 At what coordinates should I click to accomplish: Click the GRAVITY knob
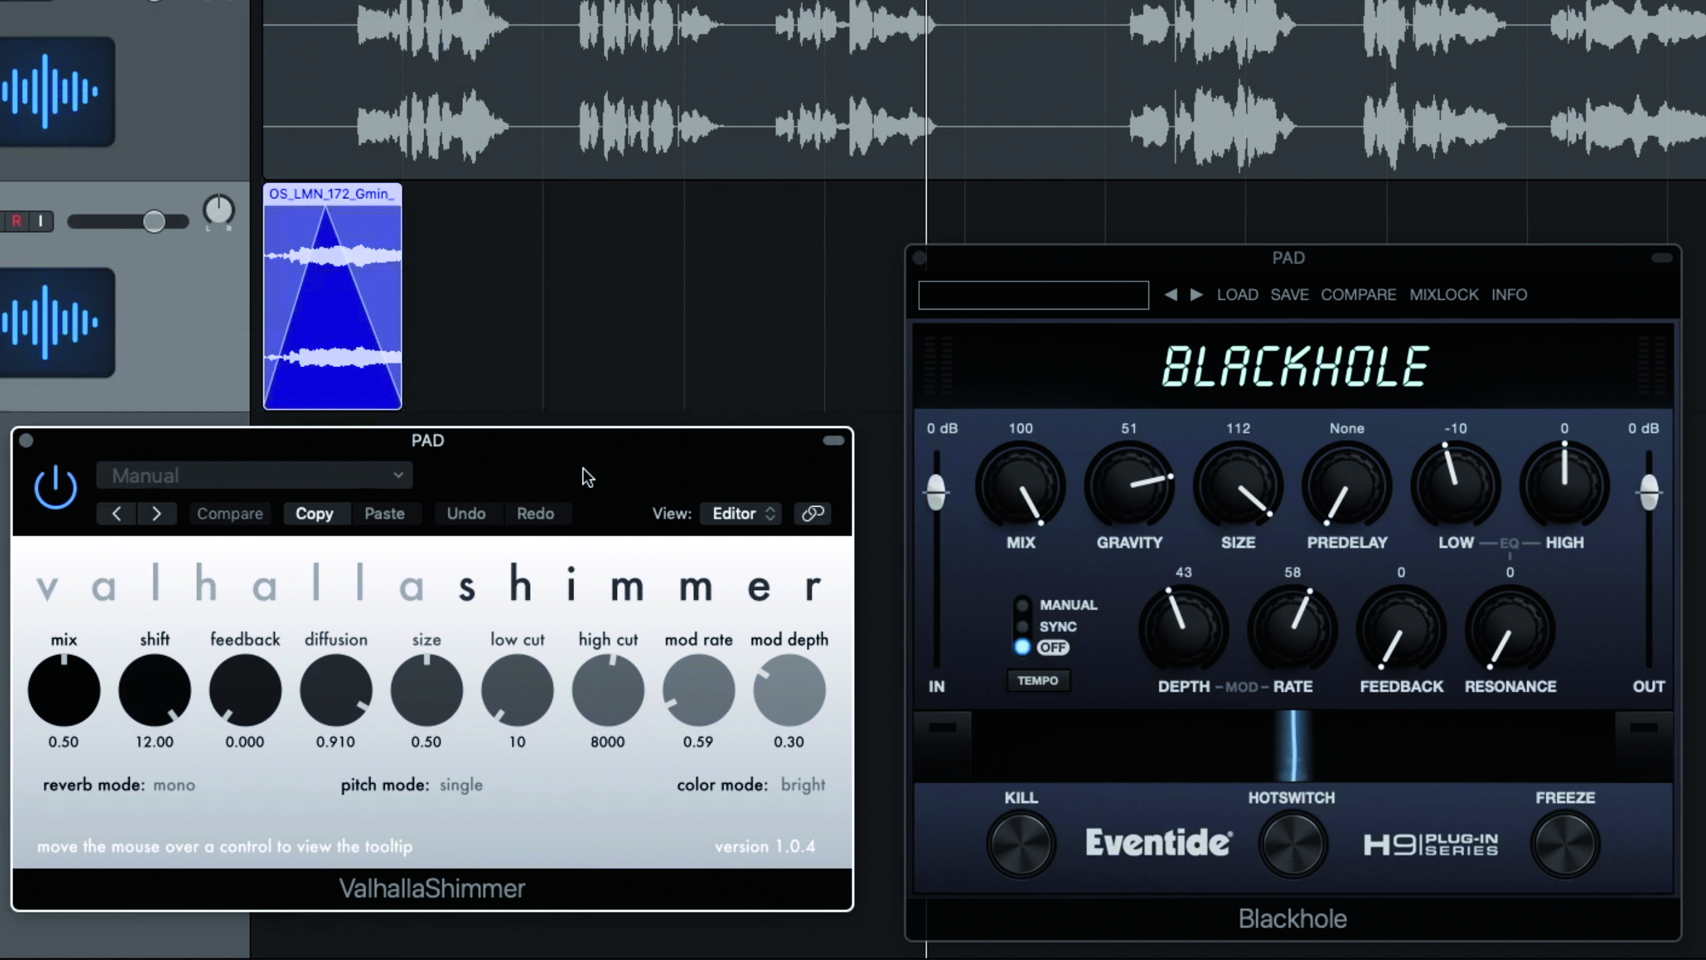(x=1129, y=487)
